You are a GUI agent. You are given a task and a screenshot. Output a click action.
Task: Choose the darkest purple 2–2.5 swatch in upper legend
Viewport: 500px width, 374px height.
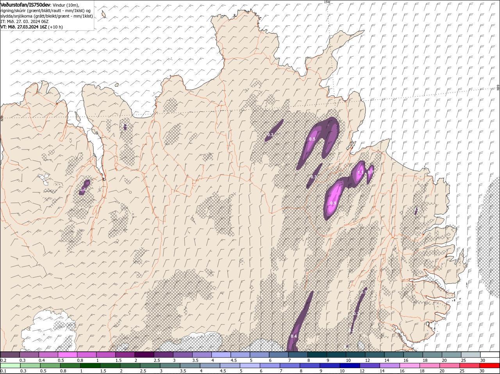144,354
